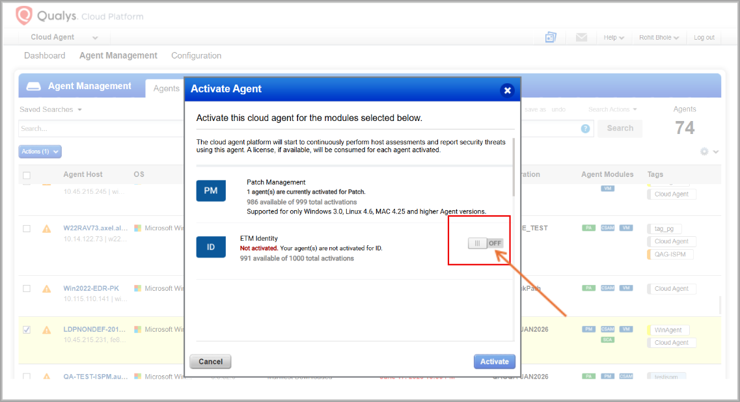This screenshot has height=402, width=740.
Task: Click the Search button
Action: click(620, 128)
